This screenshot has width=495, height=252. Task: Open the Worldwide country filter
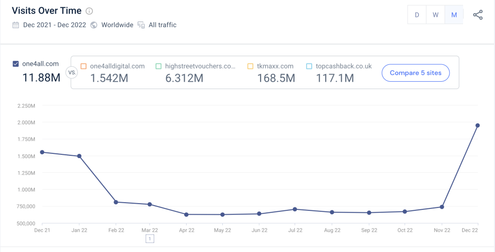117,25
